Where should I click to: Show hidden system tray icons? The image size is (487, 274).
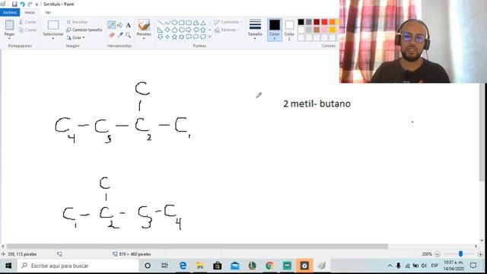tap(390, 266)
